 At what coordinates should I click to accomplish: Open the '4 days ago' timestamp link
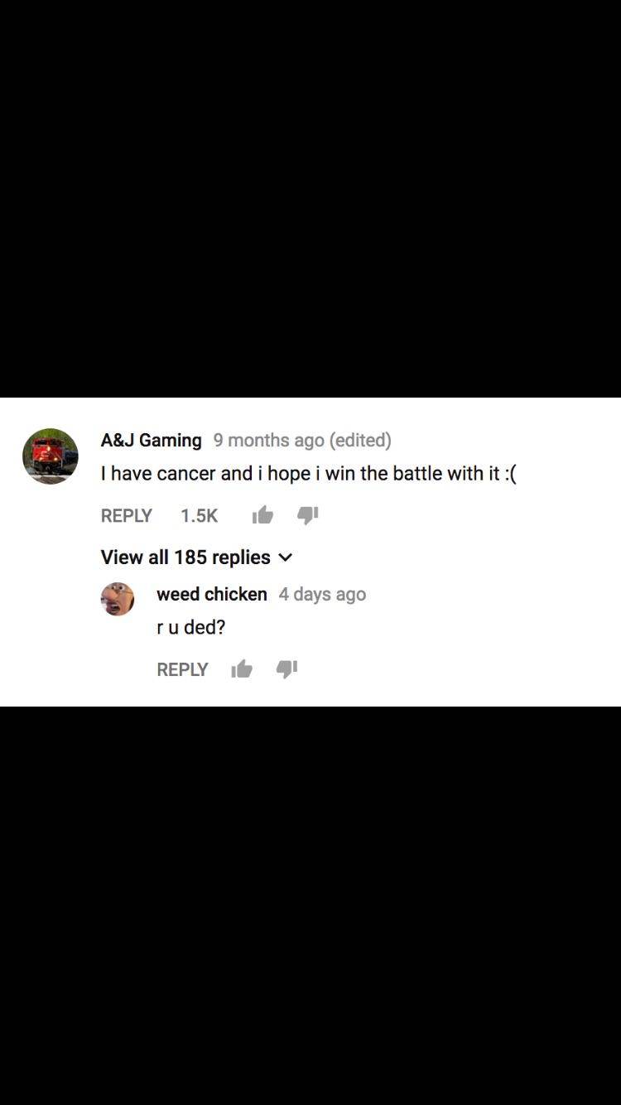click(x=322, y=594)
